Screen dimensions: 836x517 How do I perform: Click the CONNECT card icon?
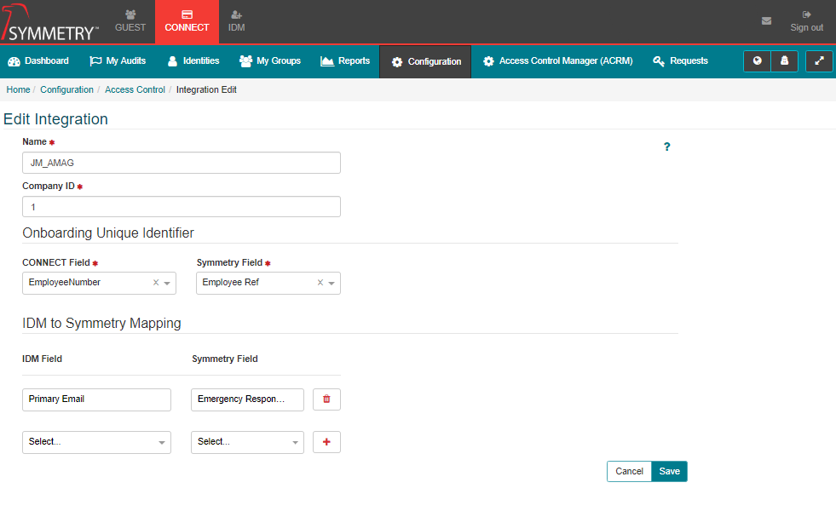[x=187, y=14]
